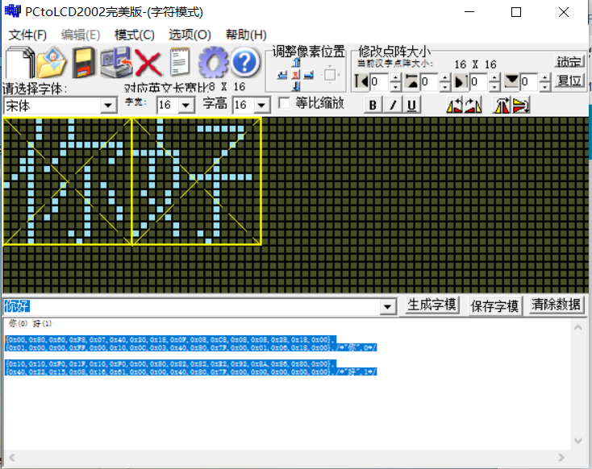
Task: Flip glyph vertically with mirror icon
Action: pos(521,105)
